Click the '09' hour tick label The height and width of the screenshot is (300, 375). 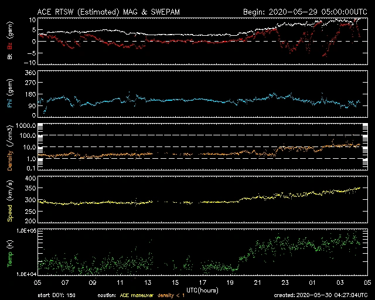[93, 282]
